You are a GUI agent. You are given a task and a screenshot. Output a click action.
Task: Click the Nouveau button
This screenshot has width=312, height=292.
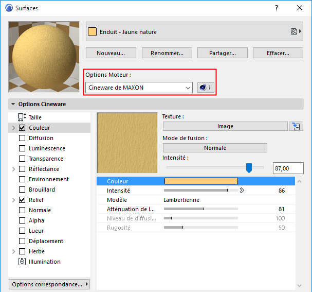pyautogui.click(x=111, y=53)
